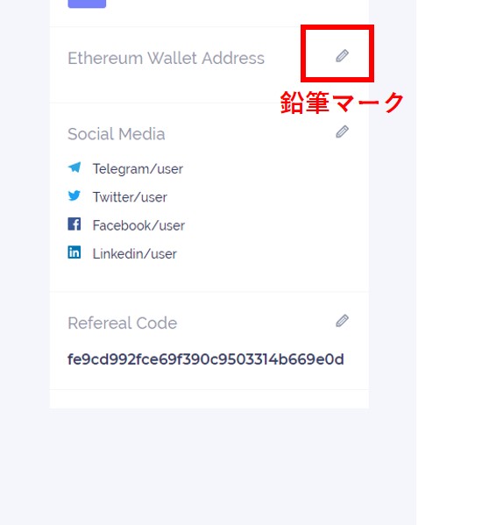Viewport: 489px width, 525px height.
Task: Open Refereal Code pencil edit icon
Action: (342, 321)
